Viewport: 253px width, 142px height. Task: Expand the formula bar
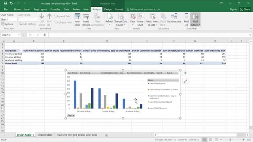pyautogui.click(x=250, y=35)
